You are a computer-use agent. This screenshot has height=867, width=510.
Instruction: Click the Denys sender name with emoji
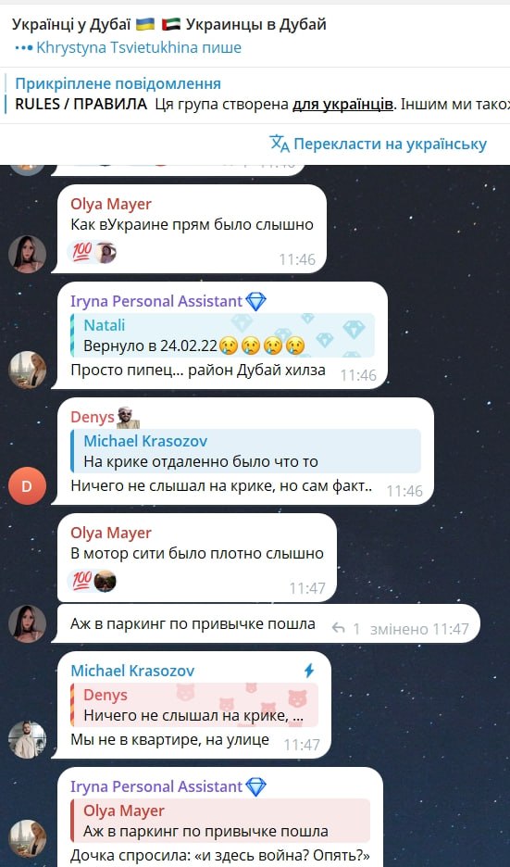(x=105, y=418)
